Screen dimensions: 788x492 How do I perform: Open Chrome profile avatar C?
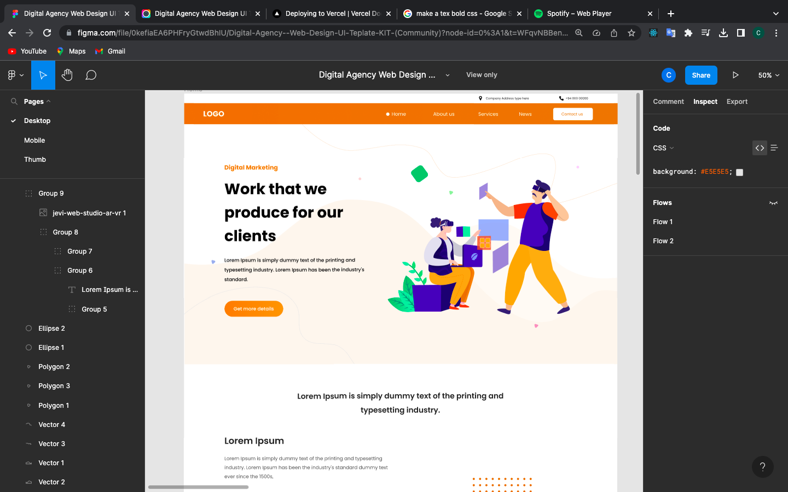(758, 33)
